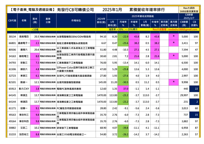
Task: Click the name cell 晟銘電四
Action: pos(24,37)
